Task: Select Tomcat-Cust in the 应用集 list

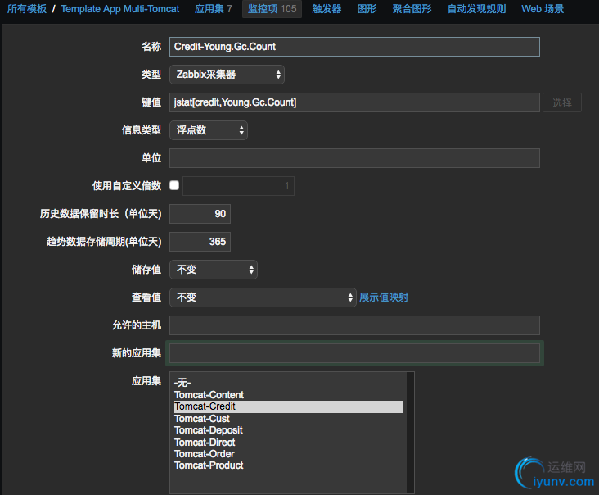Action: point(288,419)
